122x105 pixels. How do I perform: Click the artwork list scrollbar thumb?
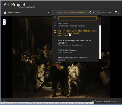100,42
